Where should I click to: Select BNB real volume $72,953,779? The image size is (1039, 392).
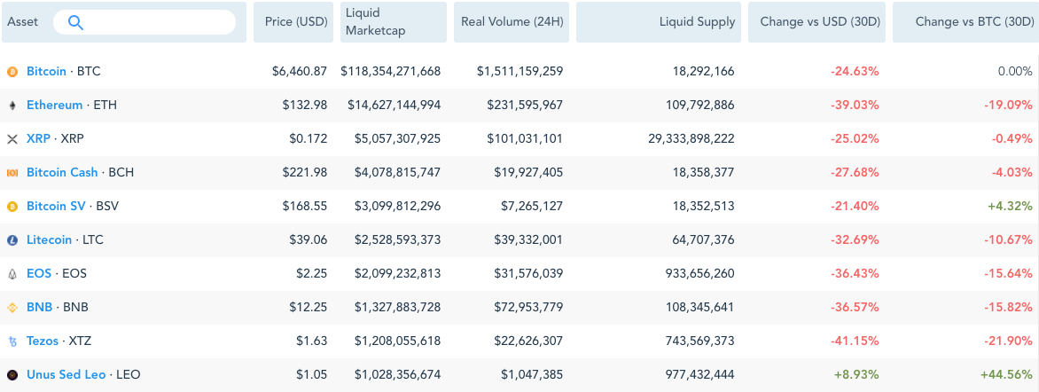pos(528,307)
